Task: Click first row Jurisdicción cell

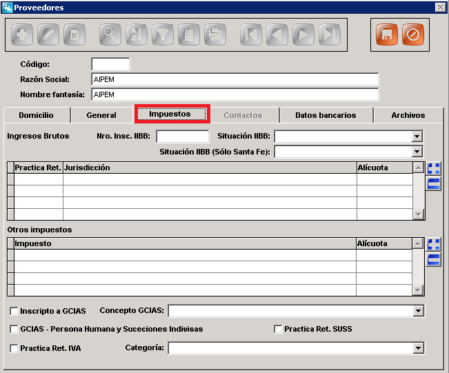Action: 210,179
